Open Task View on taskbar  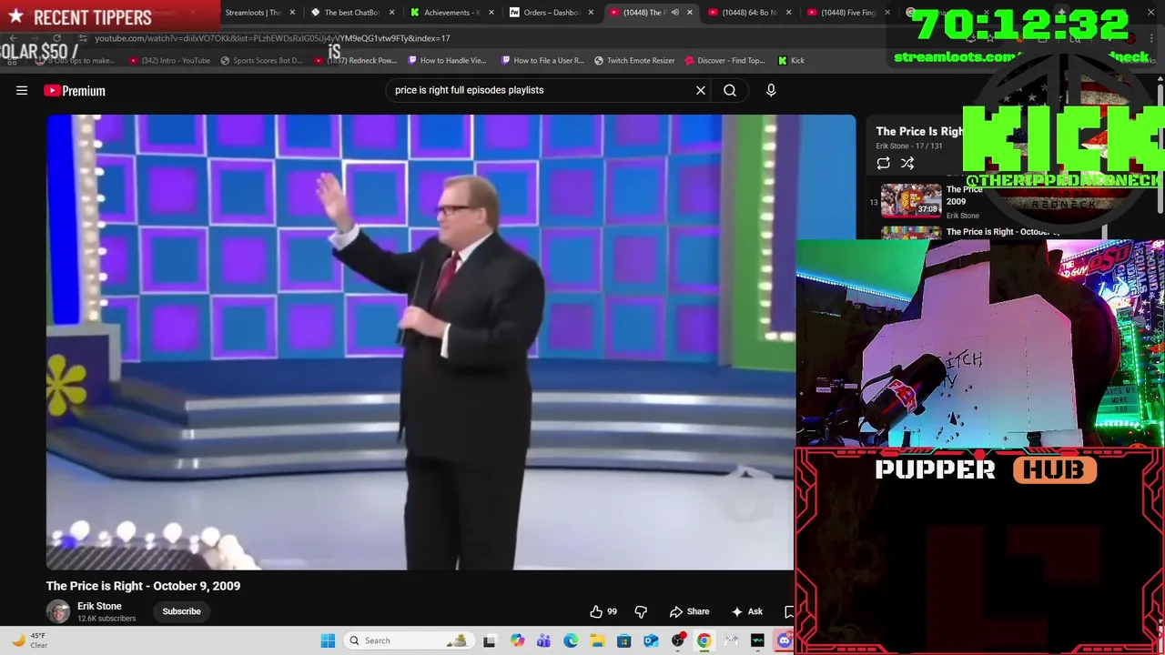click(x=490, y=640)
